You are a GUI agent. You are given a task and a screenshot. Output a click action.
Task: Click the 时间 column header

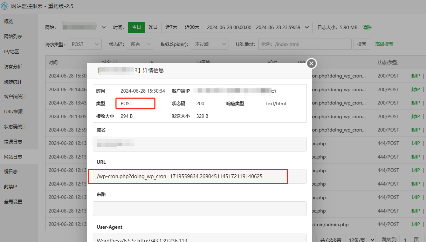click(x=53, y=62)
